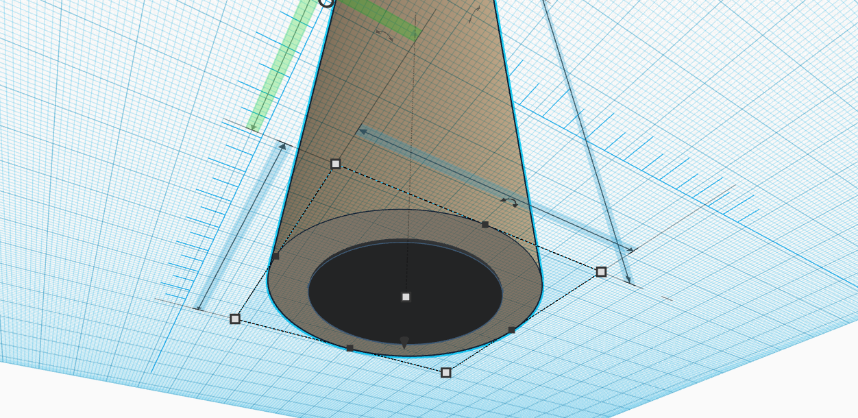Click the arrowhead of dimension line on cylinder face
The height and width of the screenshot is (418, 858).
362,130
